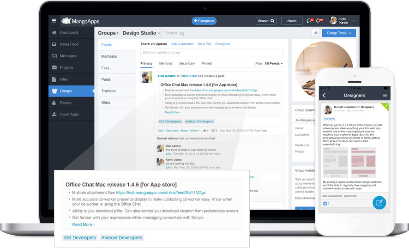
Task: Open the hub.mangoapps.com link in enlarged post
Action: pos(161,193)
